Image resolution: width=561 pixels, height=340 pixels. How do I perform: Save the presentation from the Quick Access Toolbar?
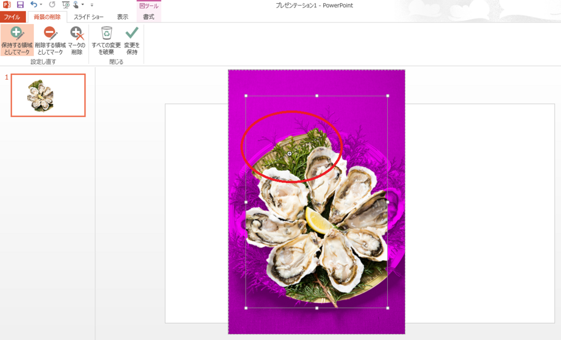pyautogui.click(x=20, y=5)
